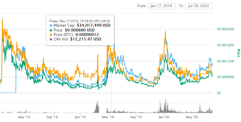
Task: Click the May '20 date axis label
Action: (x=192, y=117)
